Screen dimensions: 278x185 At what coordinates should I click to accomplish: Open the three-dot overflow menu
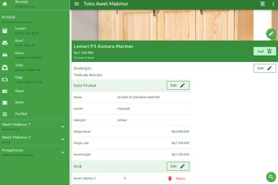pyautogui.click(x=273, y=4)
